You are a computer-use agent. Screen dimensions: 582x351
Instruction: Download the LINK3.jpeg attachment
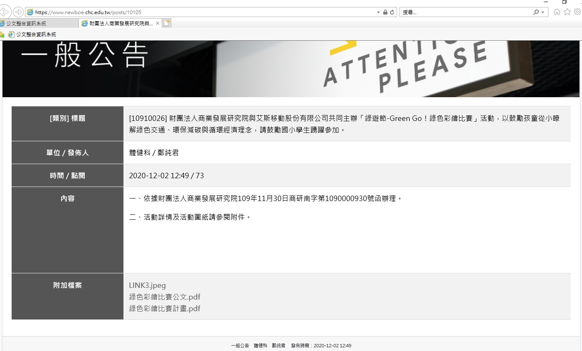pyautogui.click(x=147, y=285)
